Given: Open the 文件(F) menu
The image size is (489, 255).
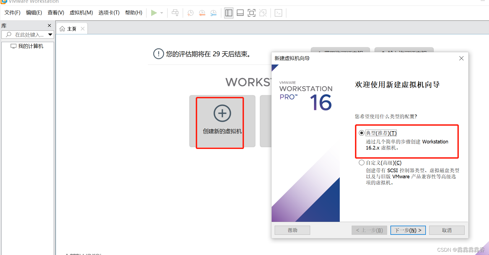Looking at the screenshot, I should coord(12,13).
